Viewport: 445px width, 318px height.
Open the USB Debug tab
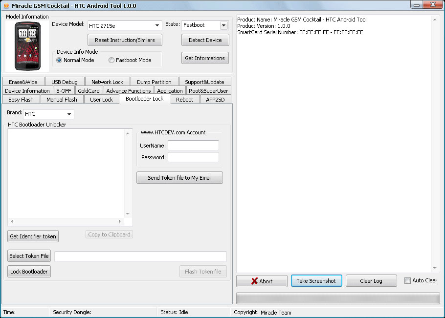[x=65, y=82]
